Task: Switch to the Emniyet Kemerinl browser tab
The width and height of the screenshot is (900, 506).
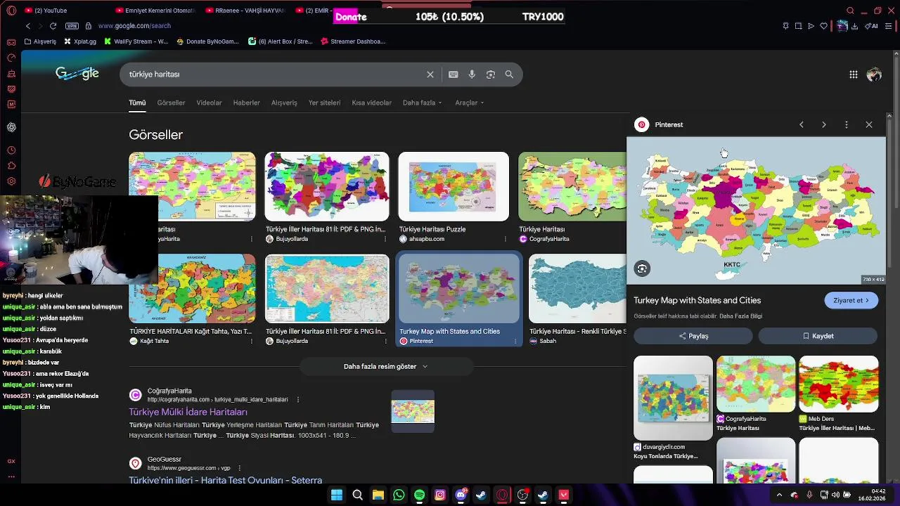Action: click(155, 11)
